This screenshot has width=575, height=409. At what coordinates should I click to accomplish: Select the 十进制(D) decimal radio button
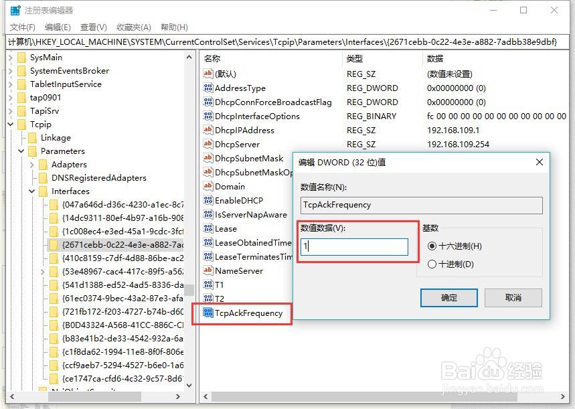coord(432,264)
